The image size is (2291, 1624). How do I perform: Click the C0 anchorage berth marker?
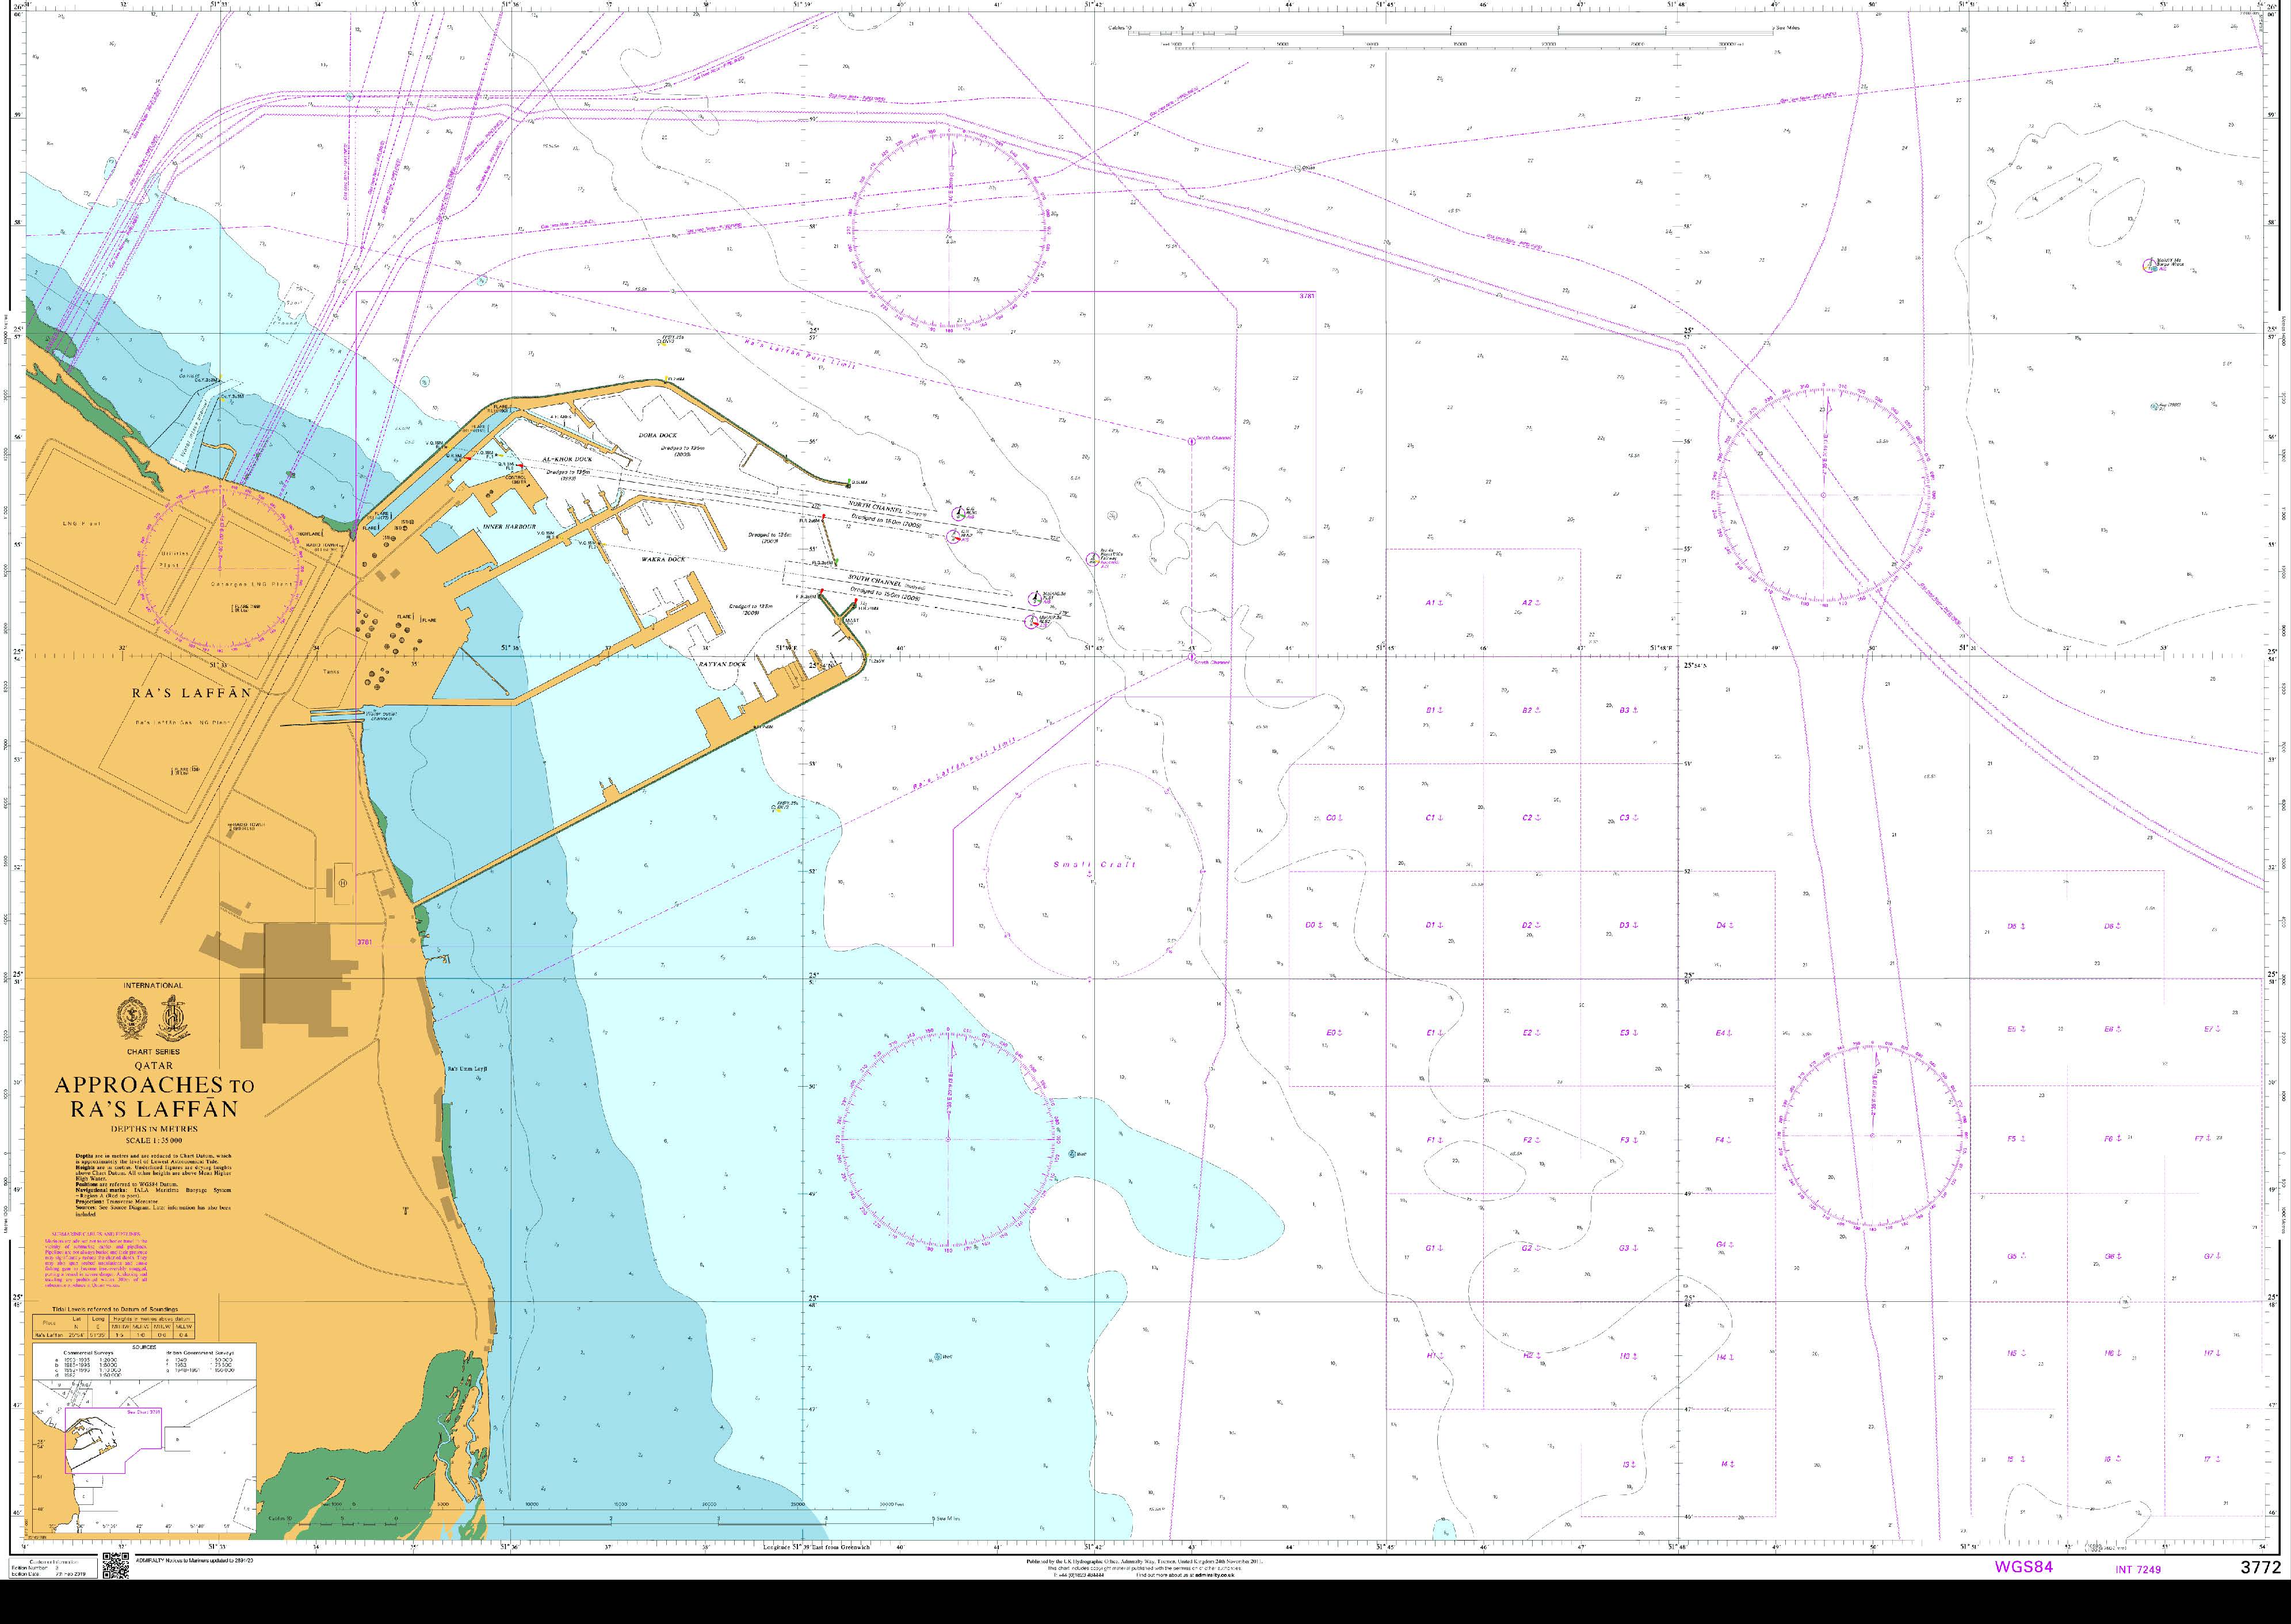tap(1334, 818)
